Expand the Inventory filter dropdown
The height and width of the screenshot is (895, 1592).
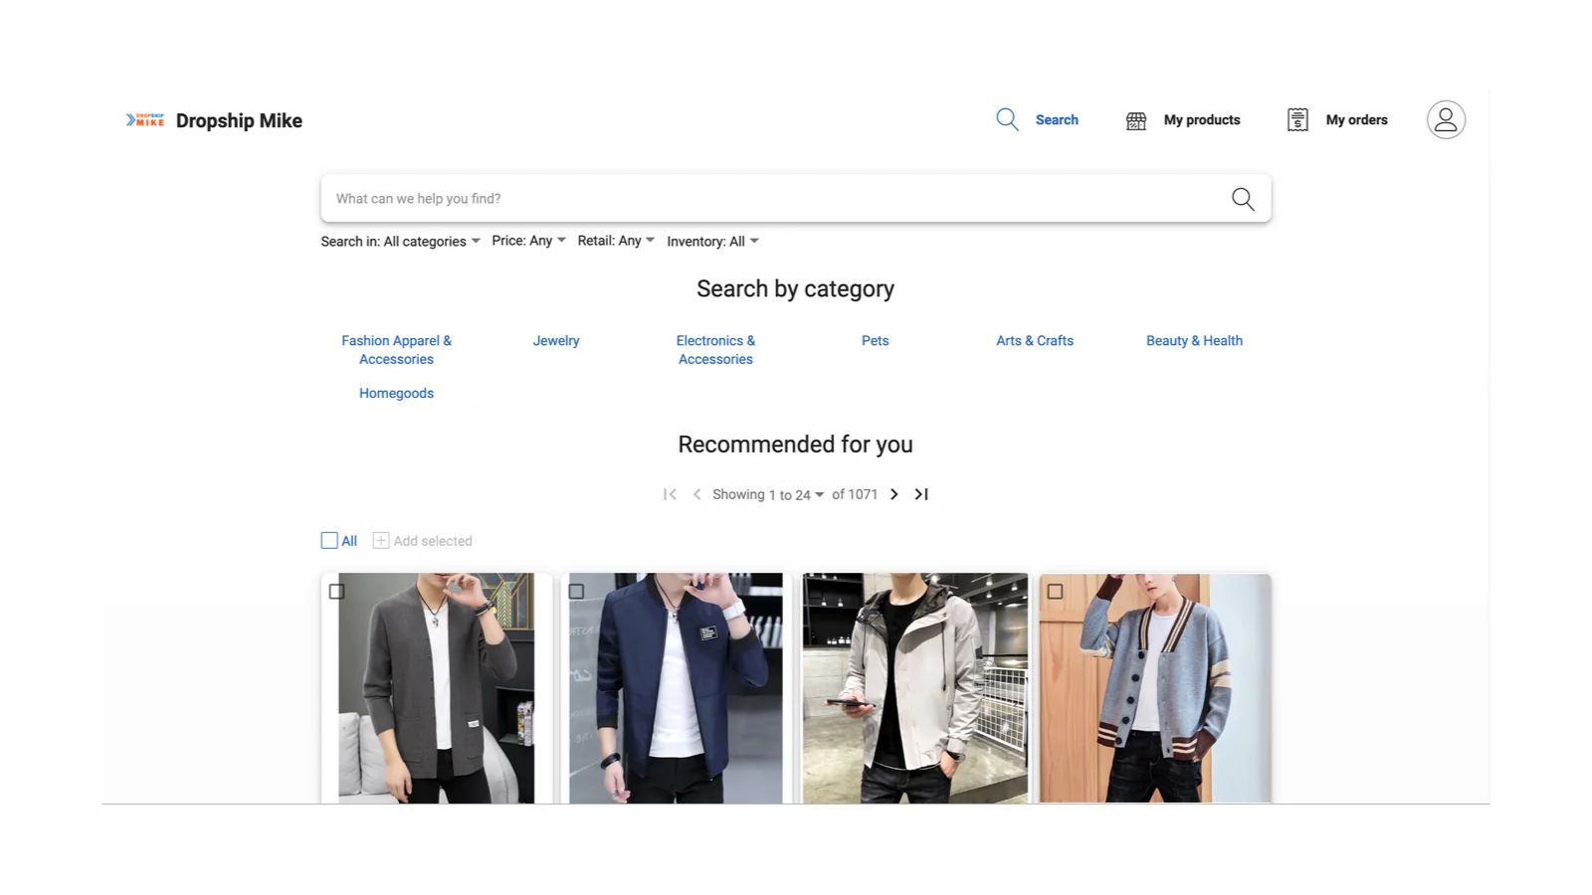click(712, 242)
